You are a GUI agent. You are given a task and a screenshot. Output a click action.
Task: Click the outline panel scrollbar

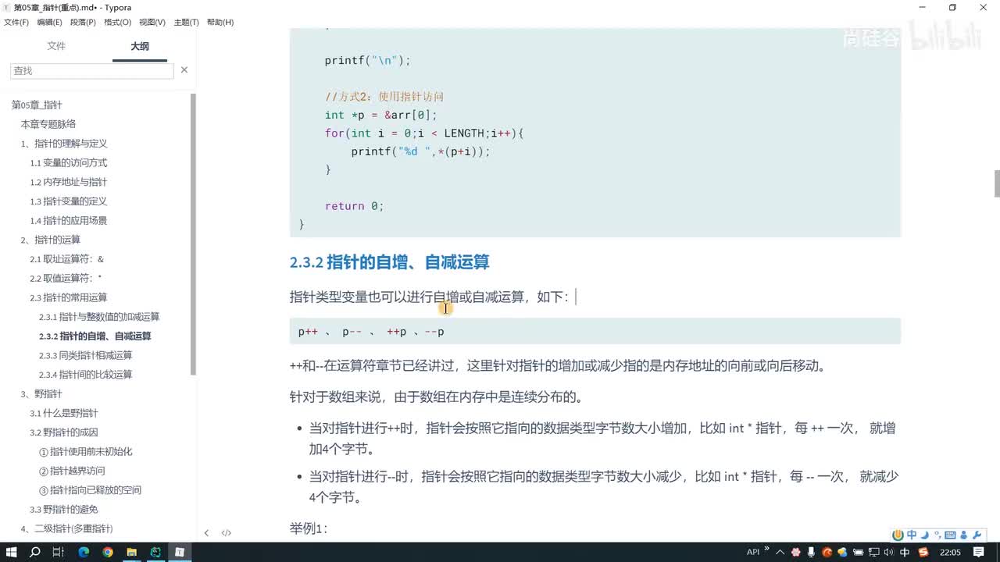pyautogui.click(x=194, y=234)
